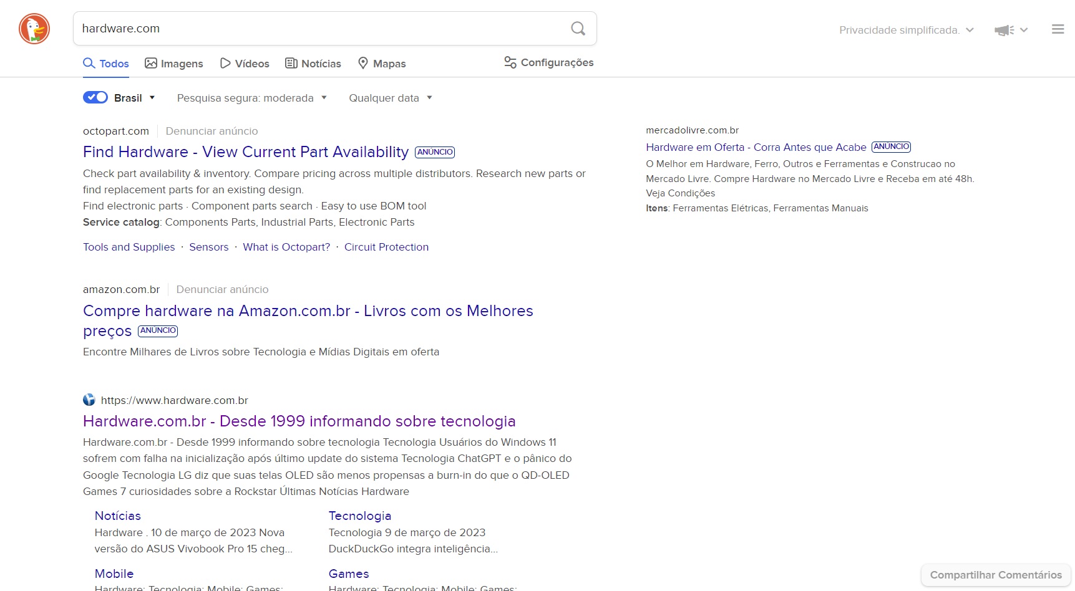
Task: Open the Notícias sitelink under Hardware.com.br
Action: pyautogui.click(x=118, y=516)
